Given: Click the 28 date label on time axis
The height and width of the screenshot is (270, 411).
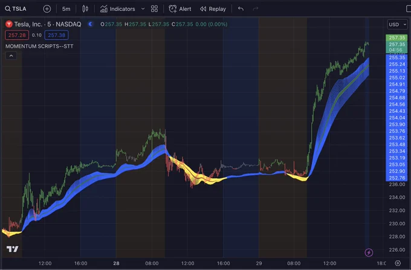Looking at the screenshot, I should pyautogui.click(x=116, y=263).
